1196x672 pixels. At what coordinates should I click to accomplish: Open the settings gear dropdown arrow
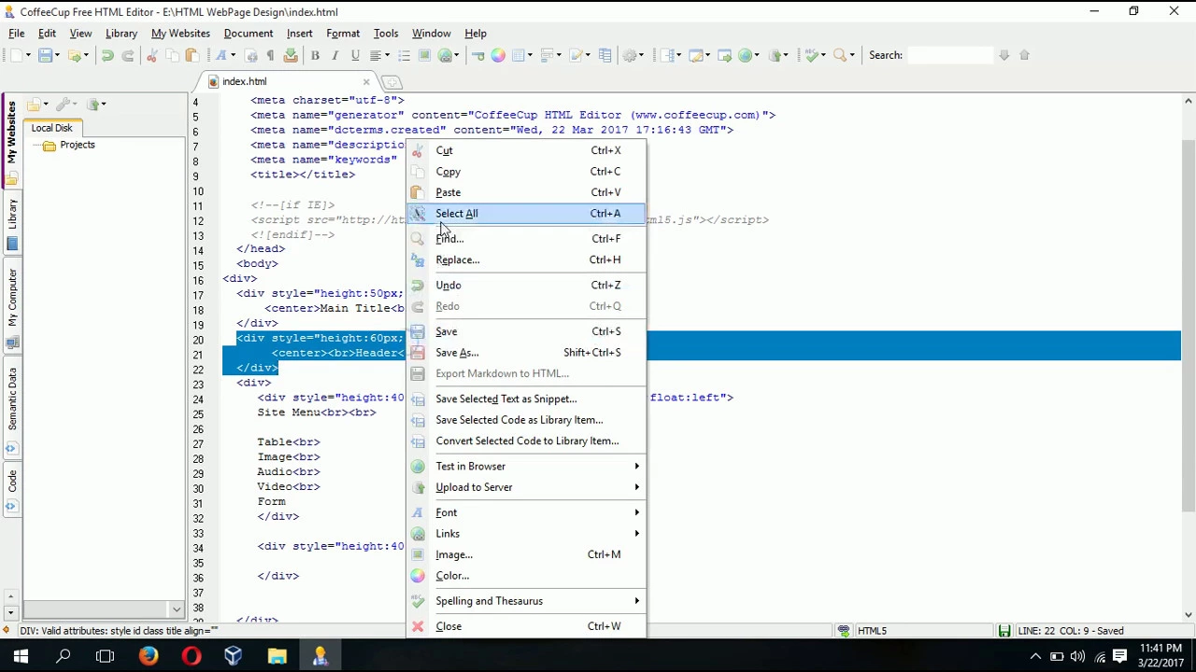641,55
